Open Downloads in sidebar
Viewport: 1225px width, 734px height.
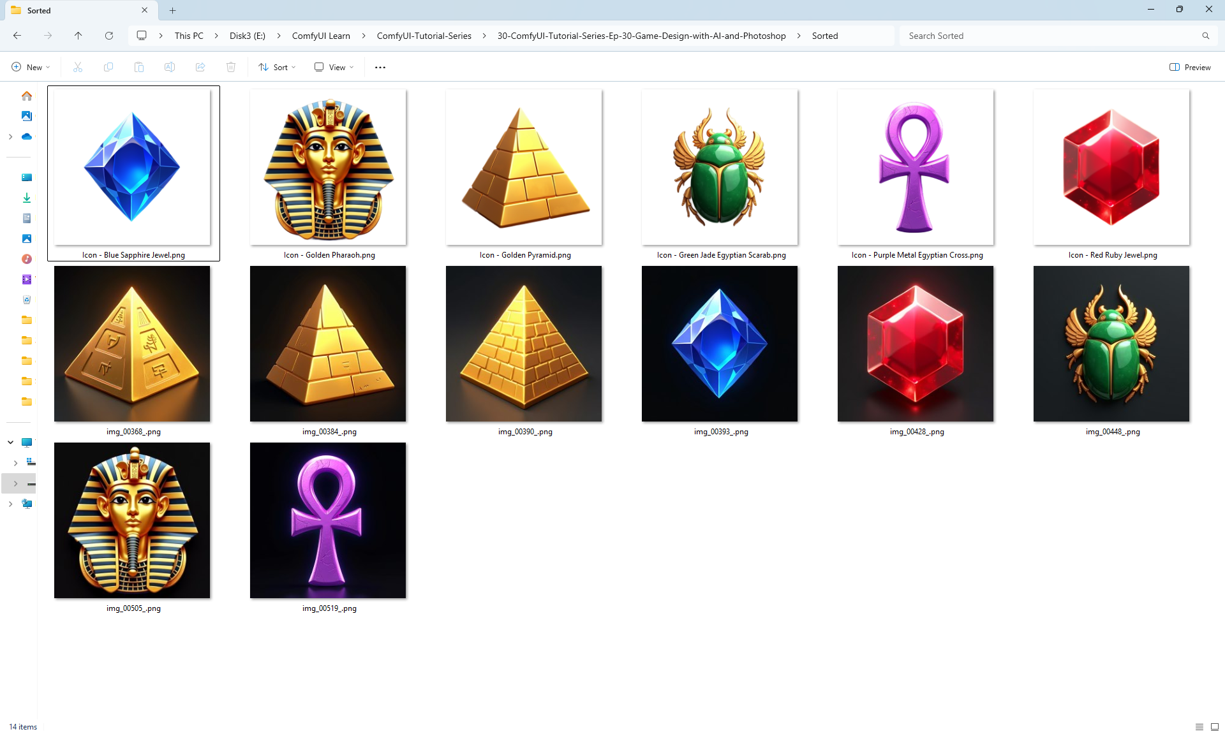click(x=27, y=198)
